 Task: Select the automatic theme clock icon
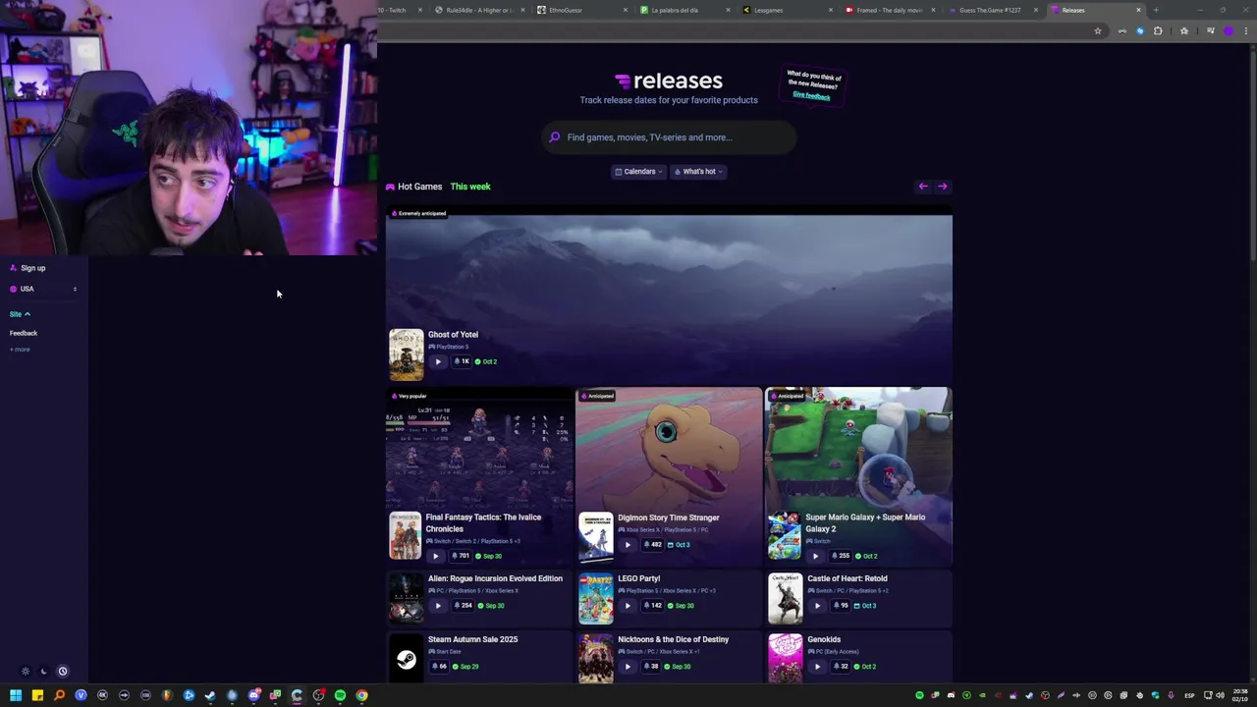62,672
